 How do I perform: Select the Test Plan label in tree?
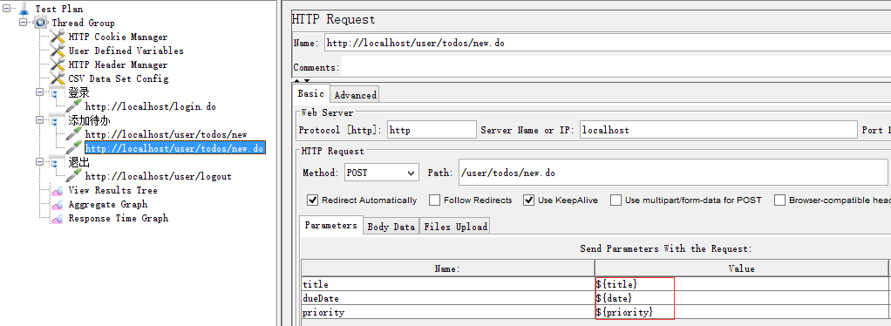click(58, 9)
